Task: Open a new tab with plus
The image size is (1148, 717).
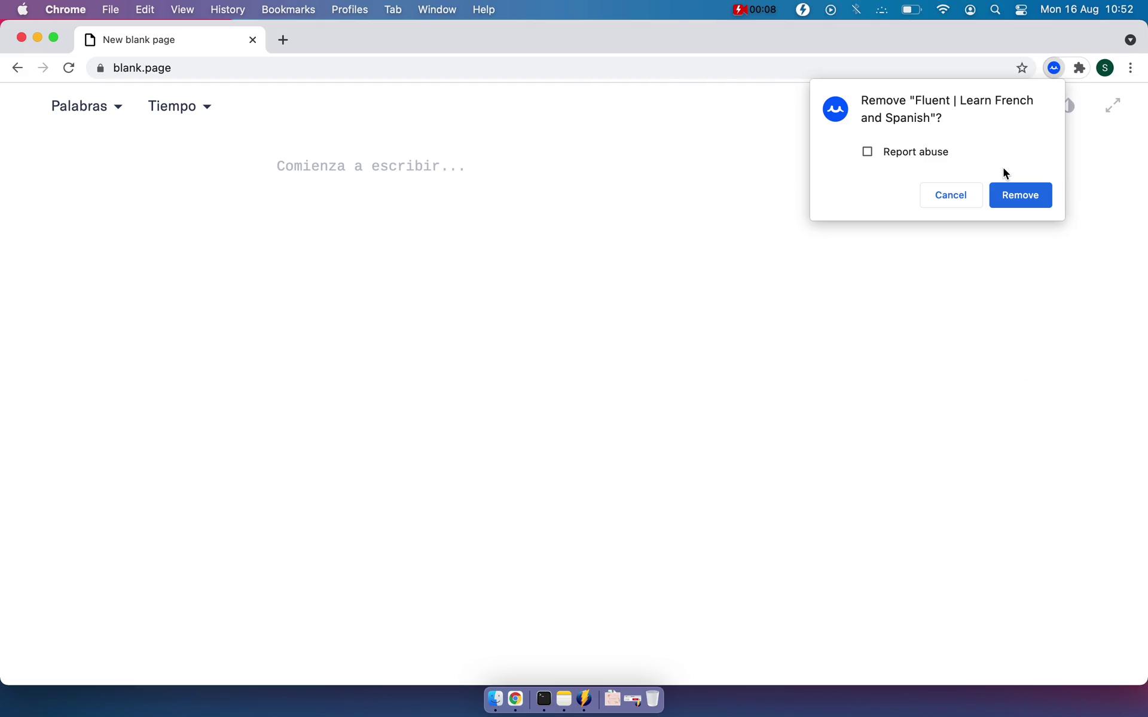Action: [x=283, y=40]
